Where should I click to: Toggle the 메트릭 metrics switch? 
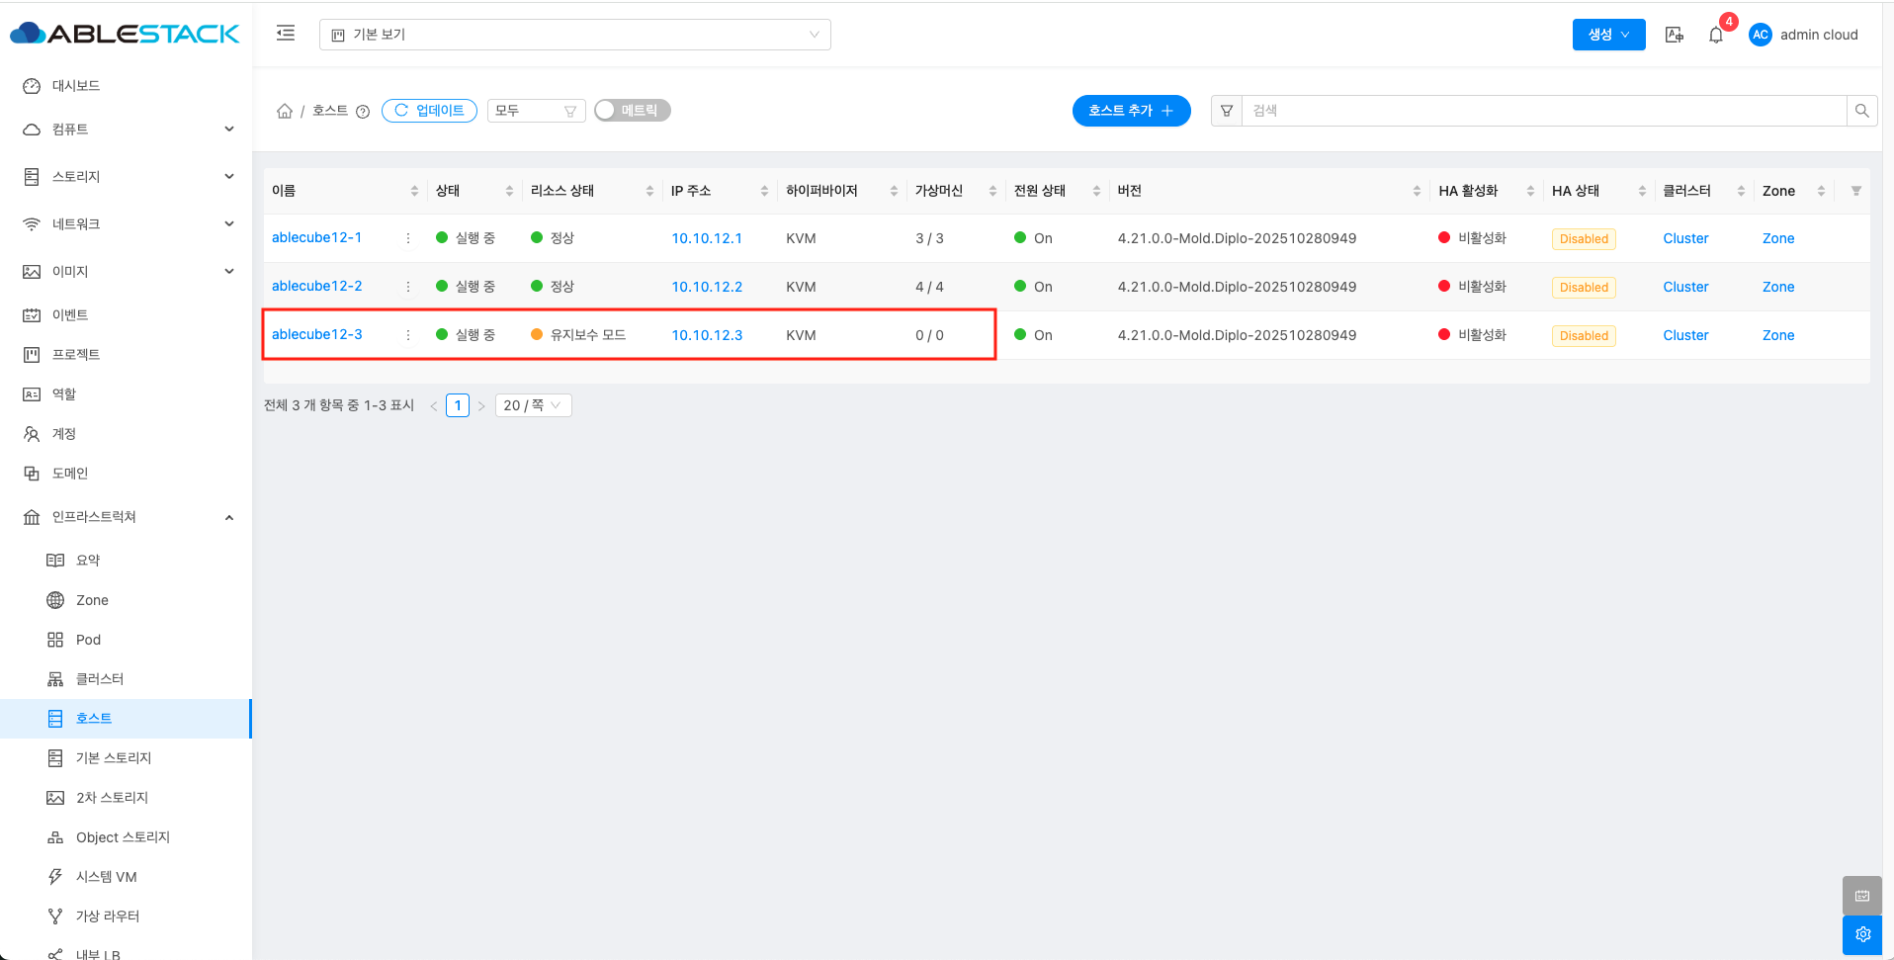coord(632,111)
